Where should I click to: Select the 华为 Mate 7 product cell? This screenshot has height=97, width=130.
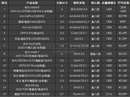(32, 54)
